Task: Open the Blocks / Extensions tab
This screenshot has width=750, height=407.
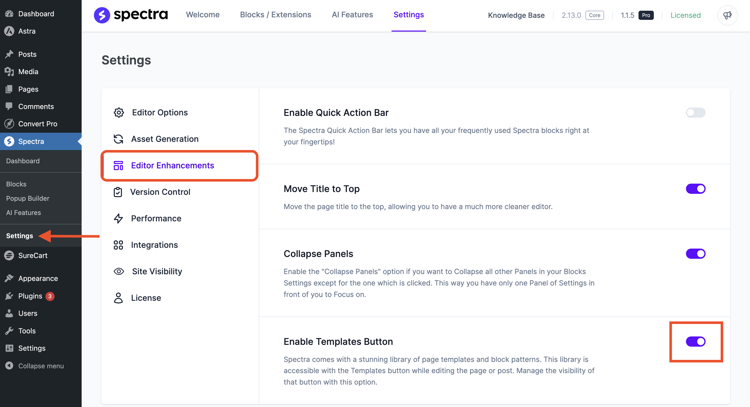Action: (276, 15)
